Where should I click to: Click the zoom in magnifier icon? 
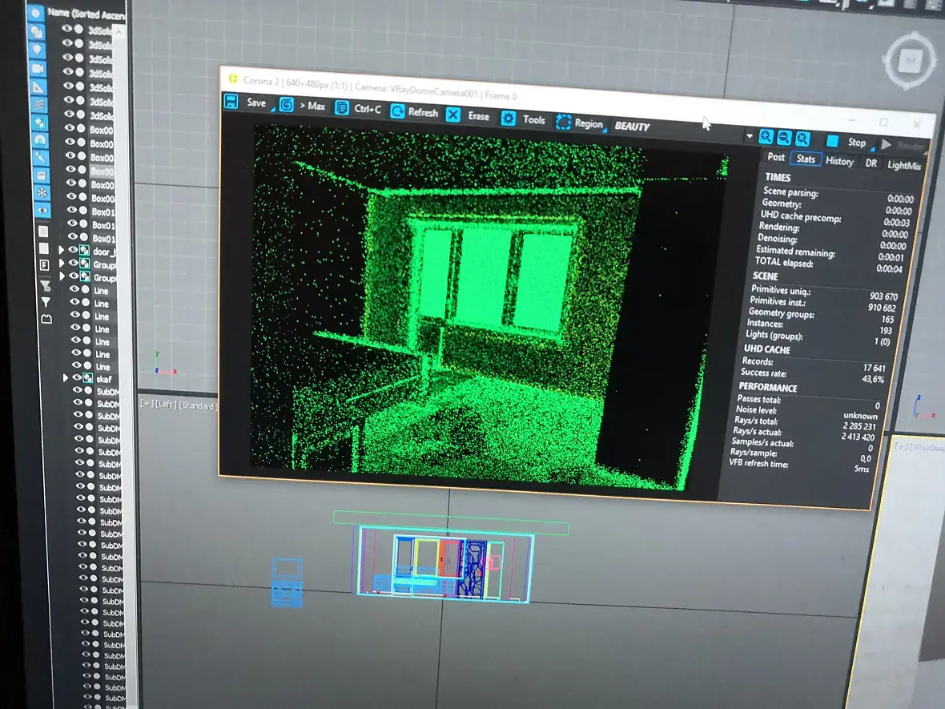click(766, 136)
